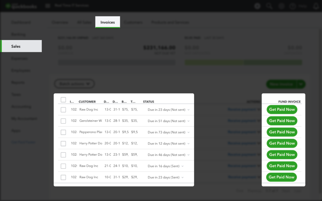Click the FUND INVOICE column header
322x201 pixels.
pyautogui.click(x=289, y=102)
